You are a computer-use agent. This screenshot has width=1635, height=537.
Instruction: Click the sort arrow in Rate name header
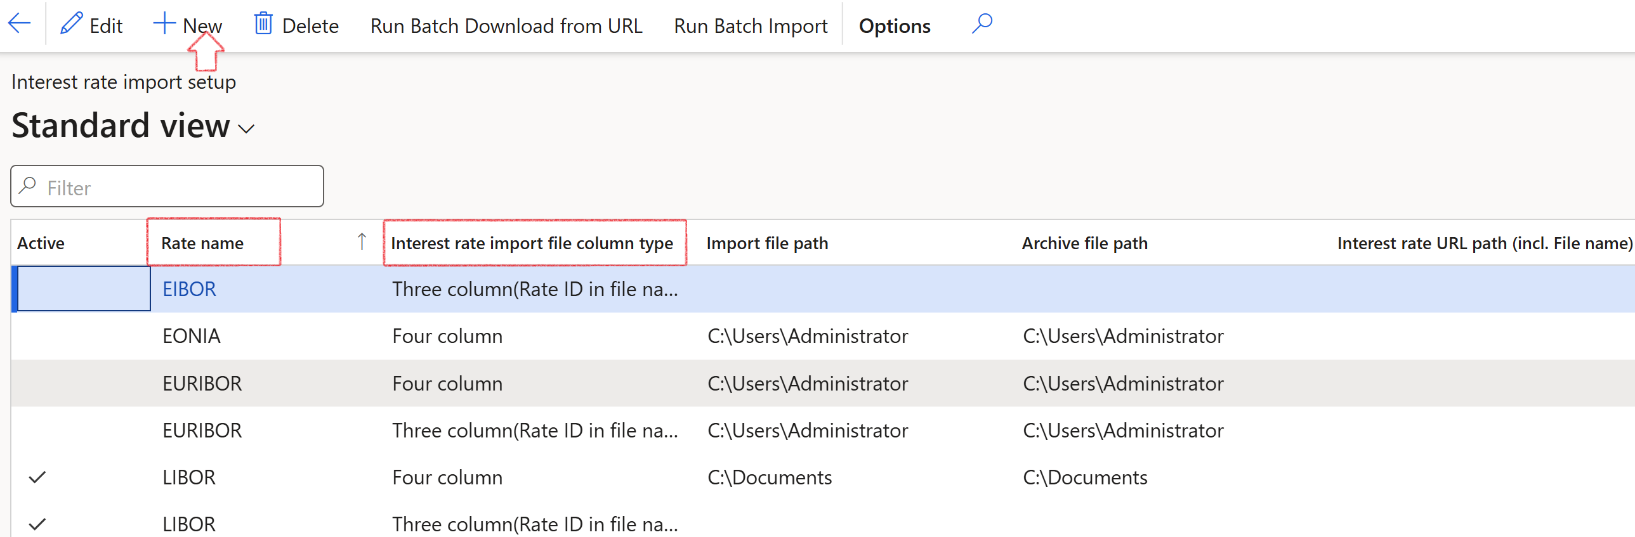[x=362, y=242]
